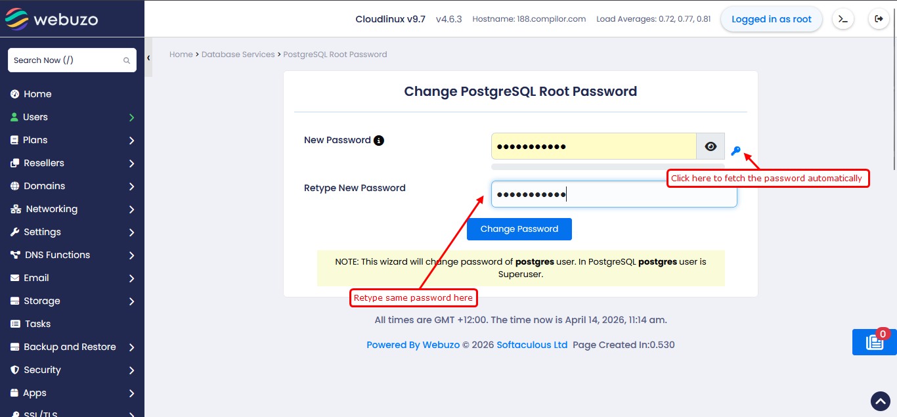The width and height of the screenshot is (897, 417).
Task: Click the search magnifier icon in sidebar
Action: coord(127,60)
